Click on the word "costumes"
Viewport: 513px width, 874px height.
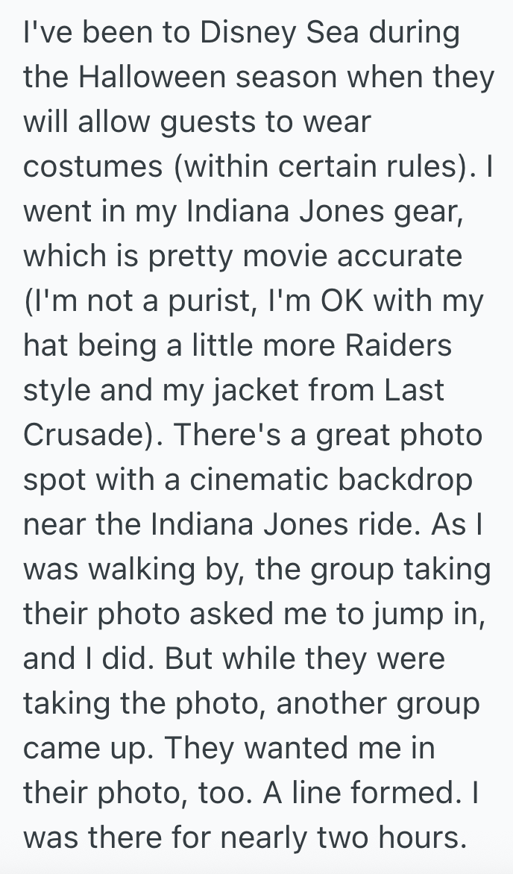(92, 167)
